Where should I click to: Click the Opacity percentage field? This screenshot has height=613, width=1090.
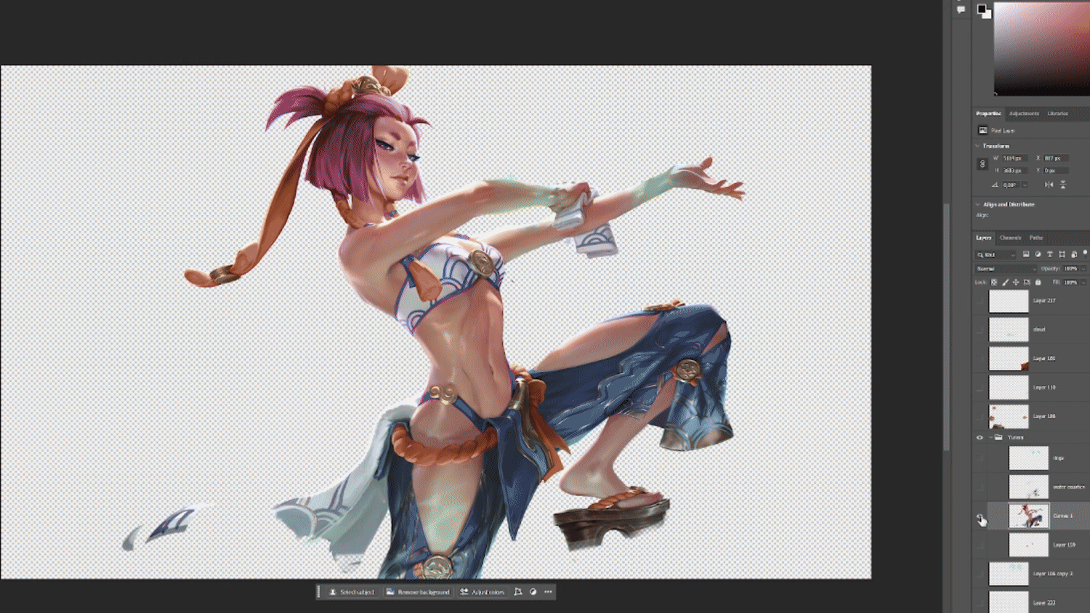1070,269
